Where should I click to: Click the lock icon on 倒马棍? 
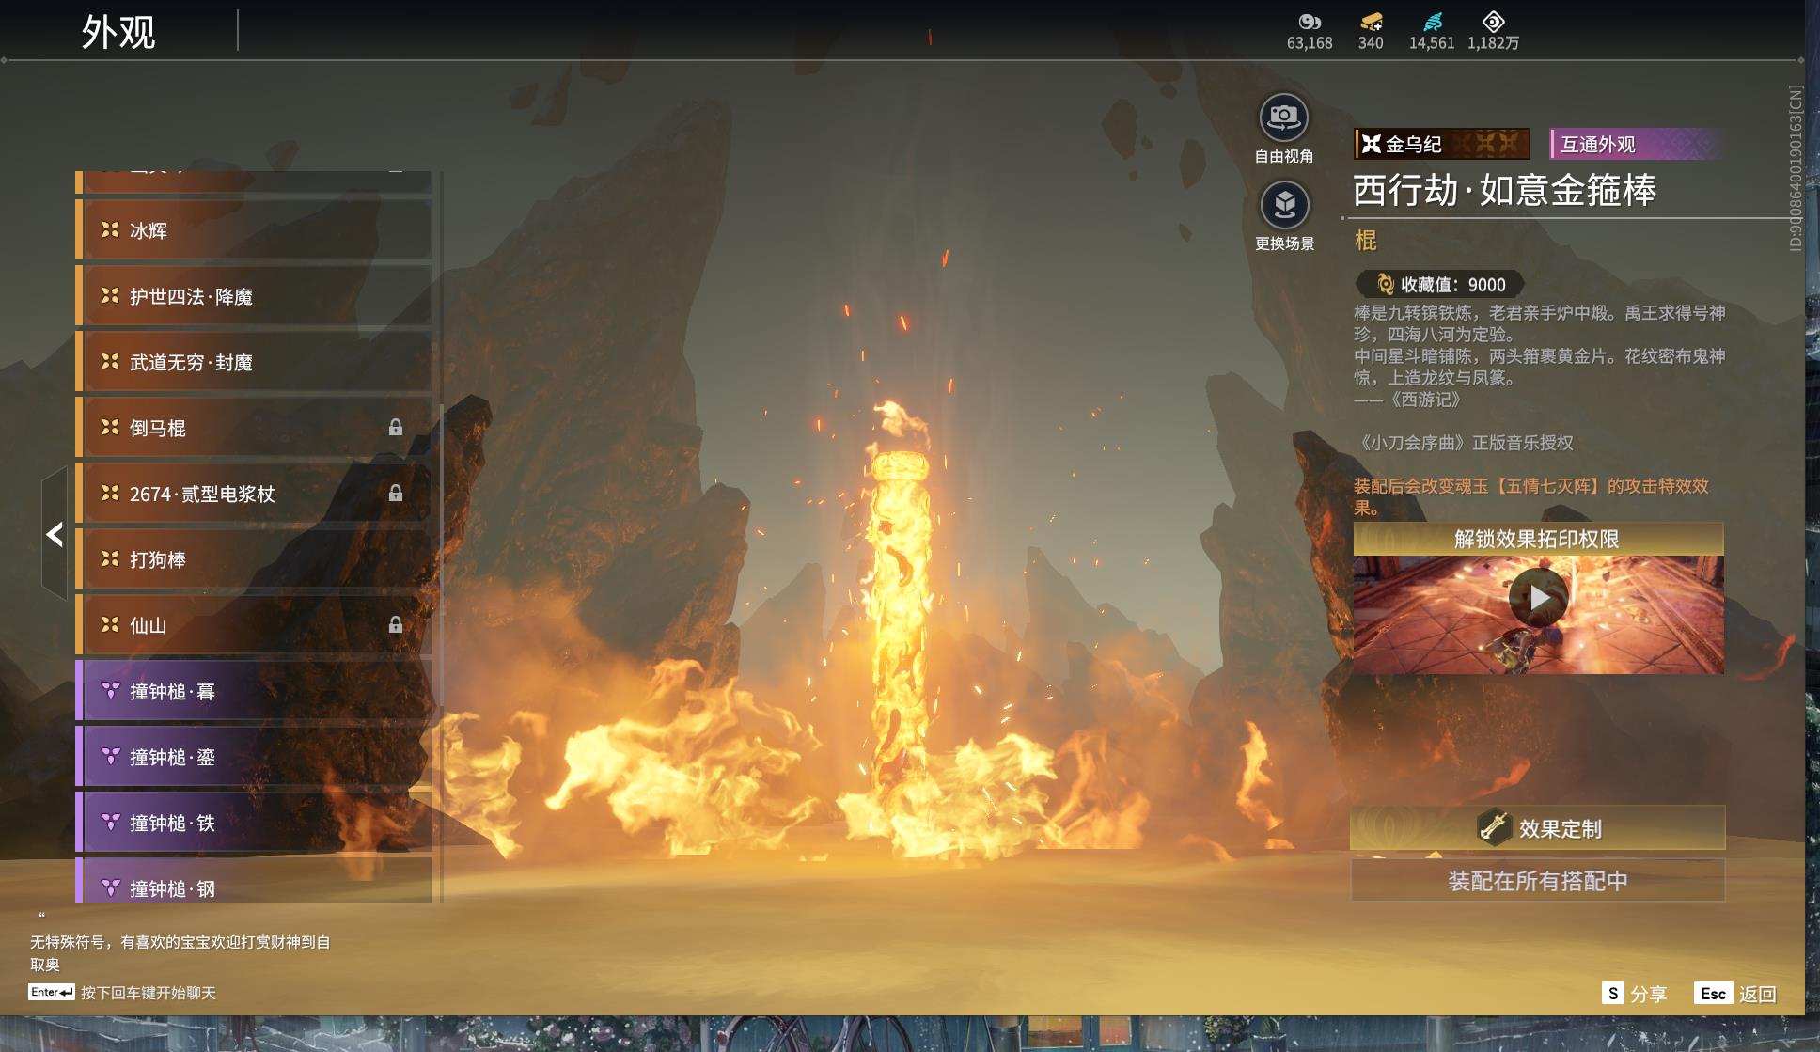tap(396, 428)
